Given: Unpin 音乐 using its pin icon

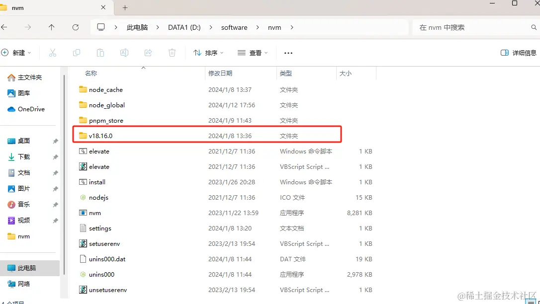Looking at the screenshot, I should tap(55, 205).
